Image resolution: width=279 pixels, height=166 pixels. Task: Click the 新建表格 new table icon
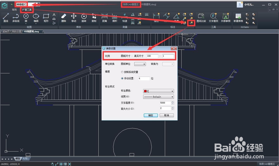(x=238, y=18)
